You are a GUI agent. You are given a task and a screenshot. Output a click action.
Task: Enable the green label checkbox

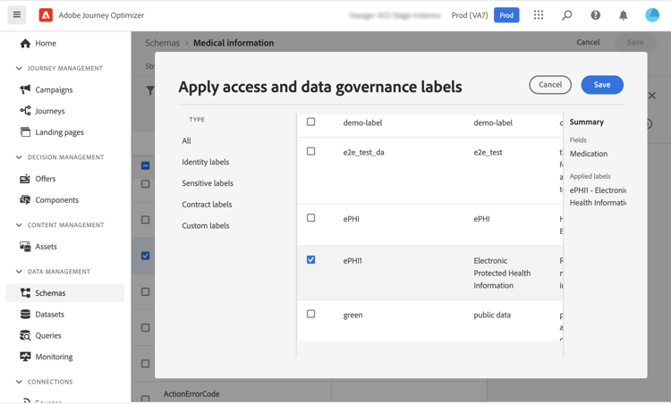(311, 315)
